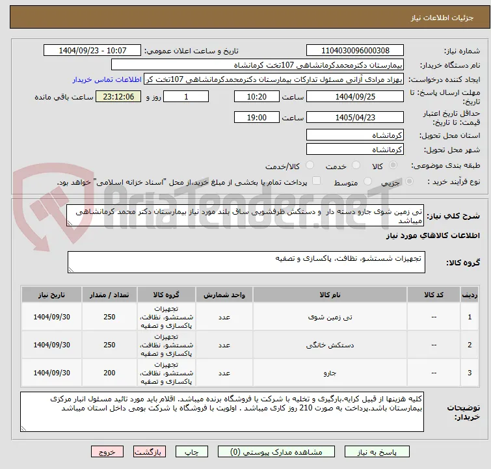Click unit عدد in دستکش خانگی row
491x469 pixels.
pos(224,345)
